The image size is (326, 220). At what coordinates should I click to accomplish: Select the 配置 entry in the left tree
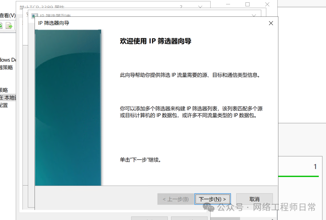[4, 105]
